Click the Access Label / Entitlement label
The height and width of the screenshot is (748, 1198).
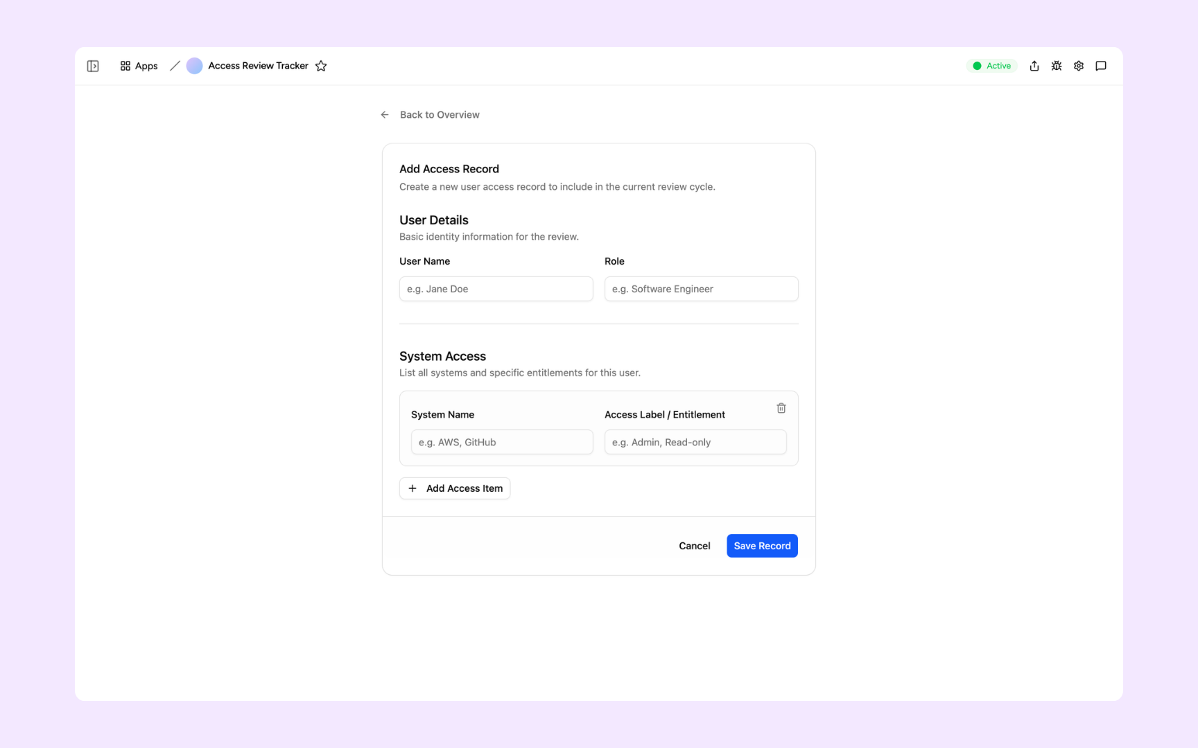(665, 415)
